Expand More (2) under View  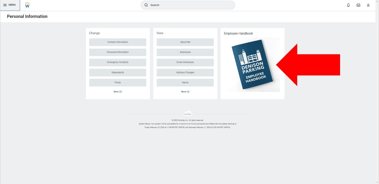185,92
